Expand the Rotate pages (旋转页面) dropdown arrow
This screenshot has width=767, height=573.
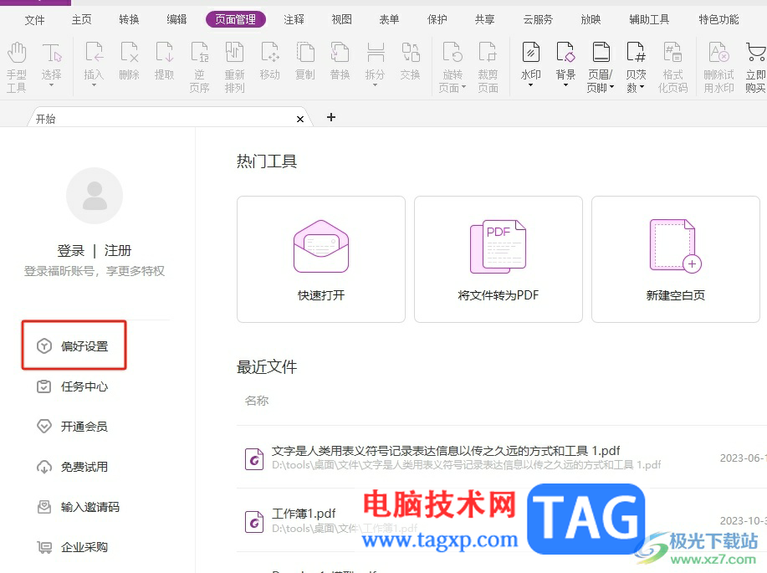point(463,88)
